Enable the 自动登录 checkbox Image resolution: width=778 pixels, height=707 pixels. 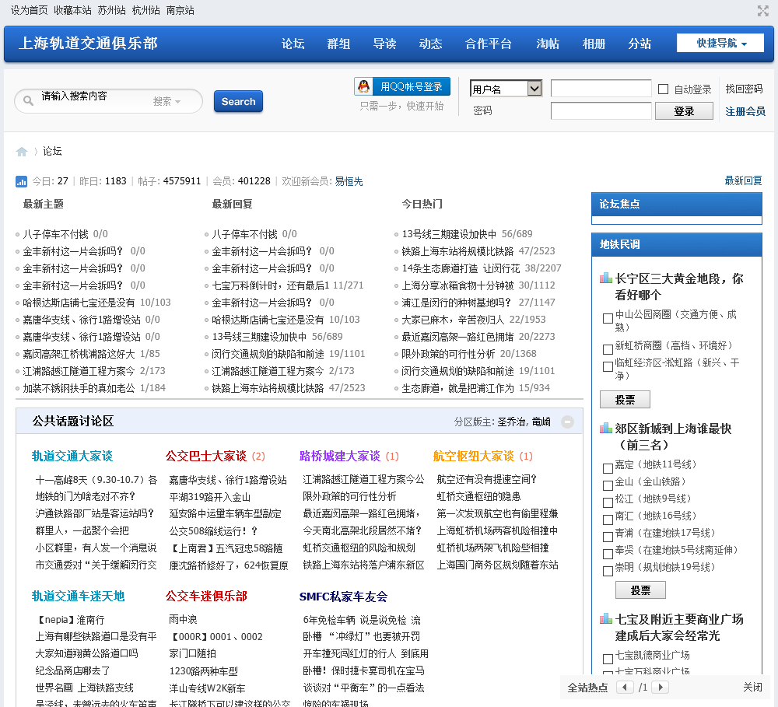(x=663, y=89)
